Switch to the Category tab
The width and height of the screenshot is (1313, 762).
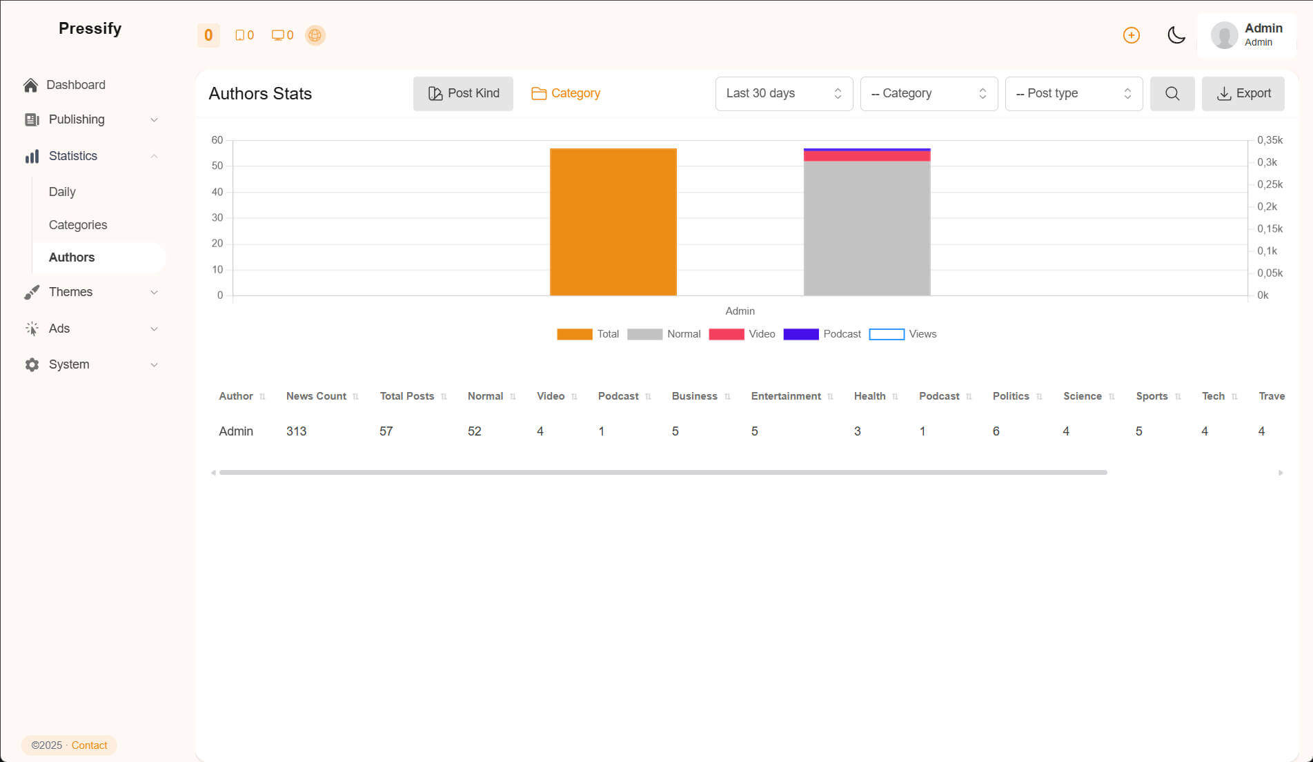pos(566,93)
